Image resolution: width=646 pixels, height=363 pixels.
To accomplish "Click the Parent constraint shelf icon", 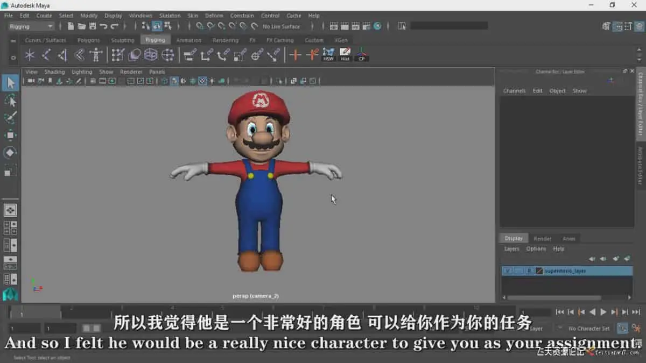I will [190, 55].
